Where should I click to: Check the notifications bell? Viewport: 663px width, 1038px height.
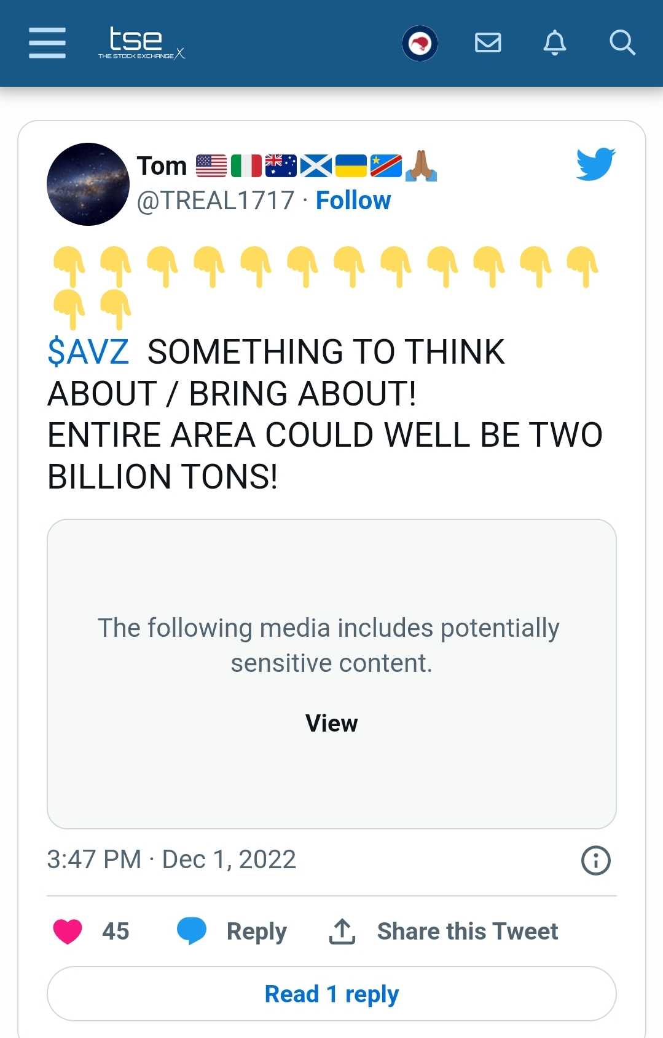point(555,42)
